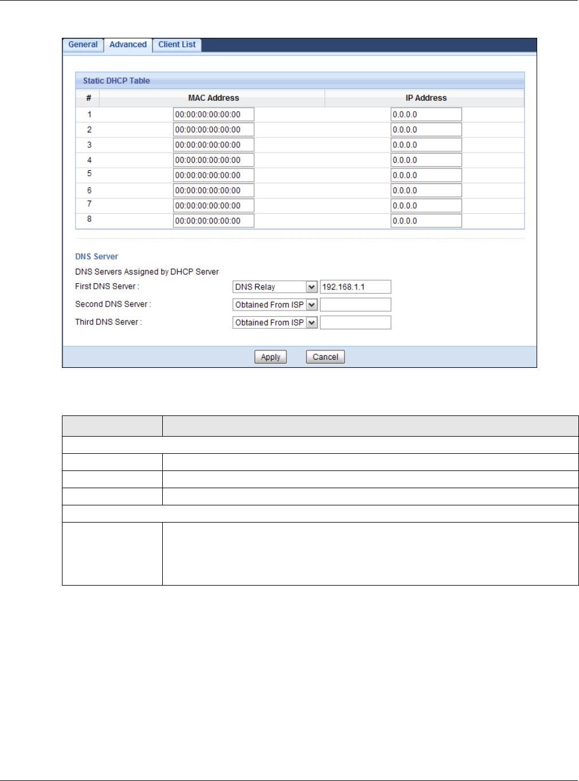Viewport: 579px width, 781px height.
Task: Click MAC Address field in row 5
Action: [x=214, y=175]
